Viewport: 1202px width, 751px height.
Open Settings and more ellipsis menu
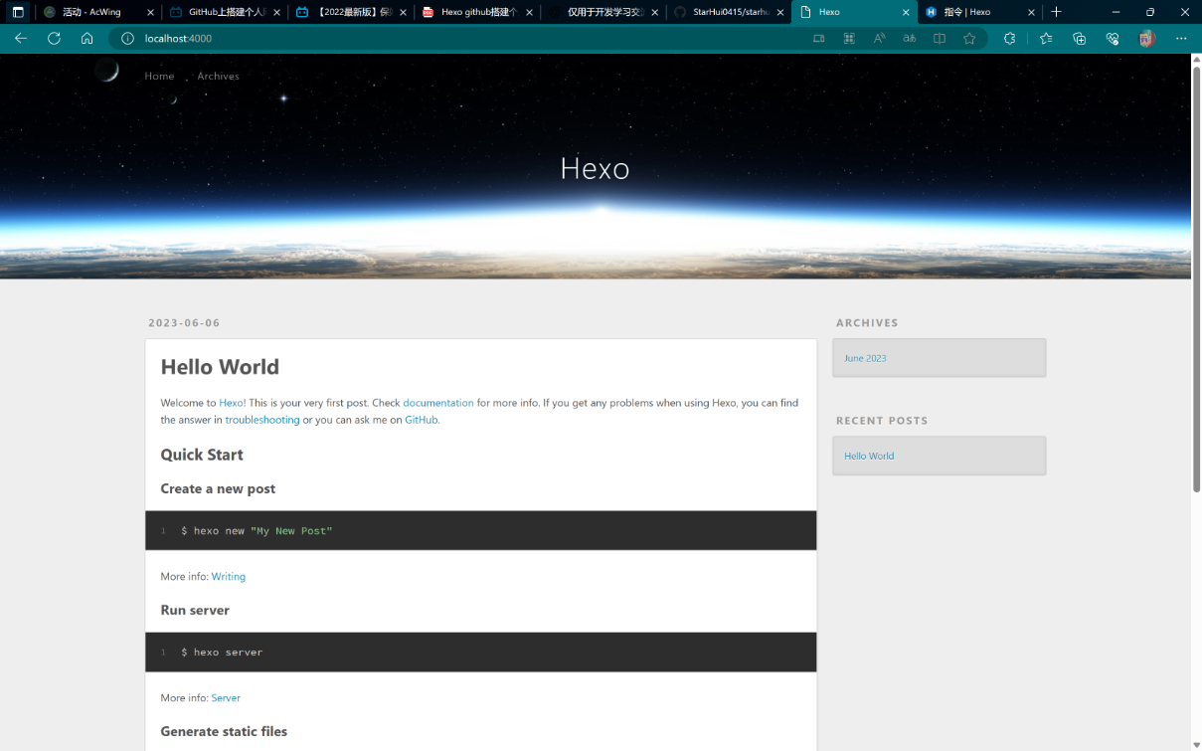coord(1181,38)
